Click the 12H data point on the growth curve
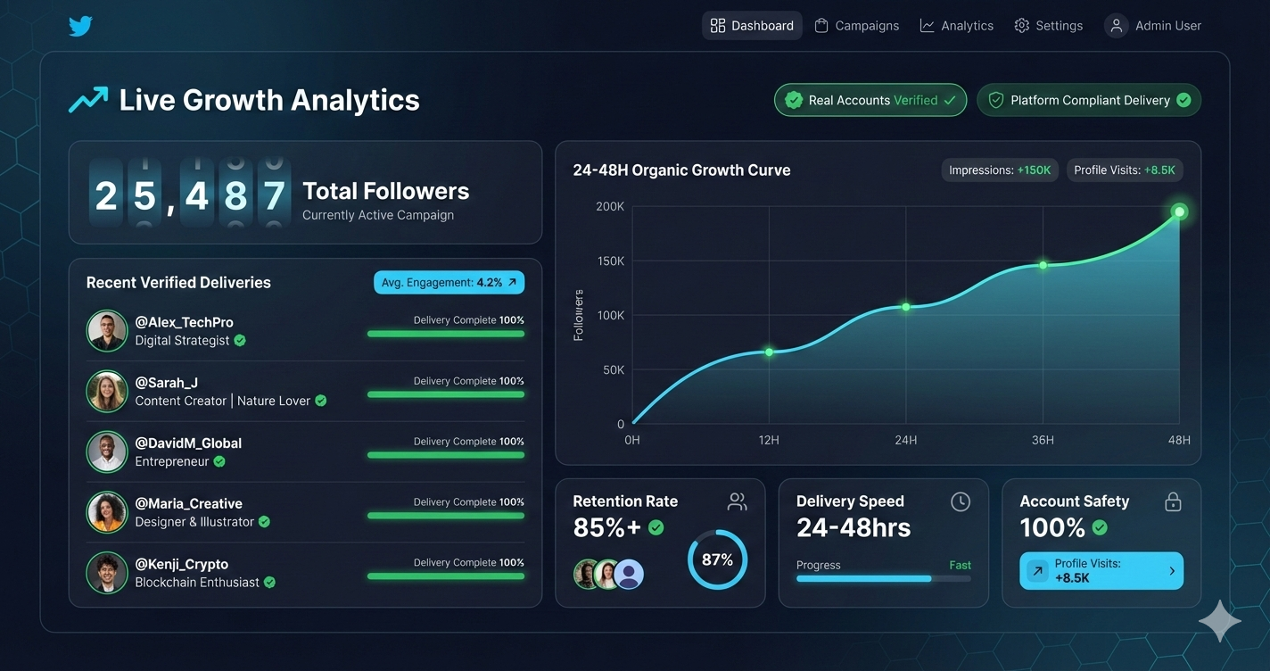 (x=769, y=352)
